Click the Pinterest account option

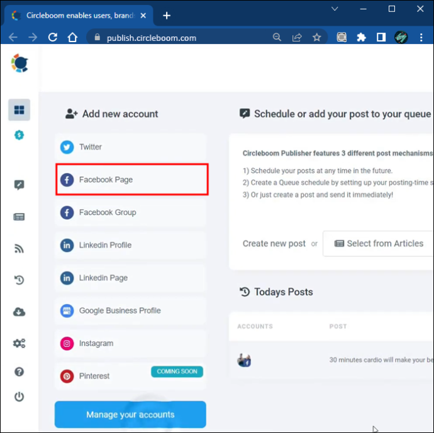(130, 376)
